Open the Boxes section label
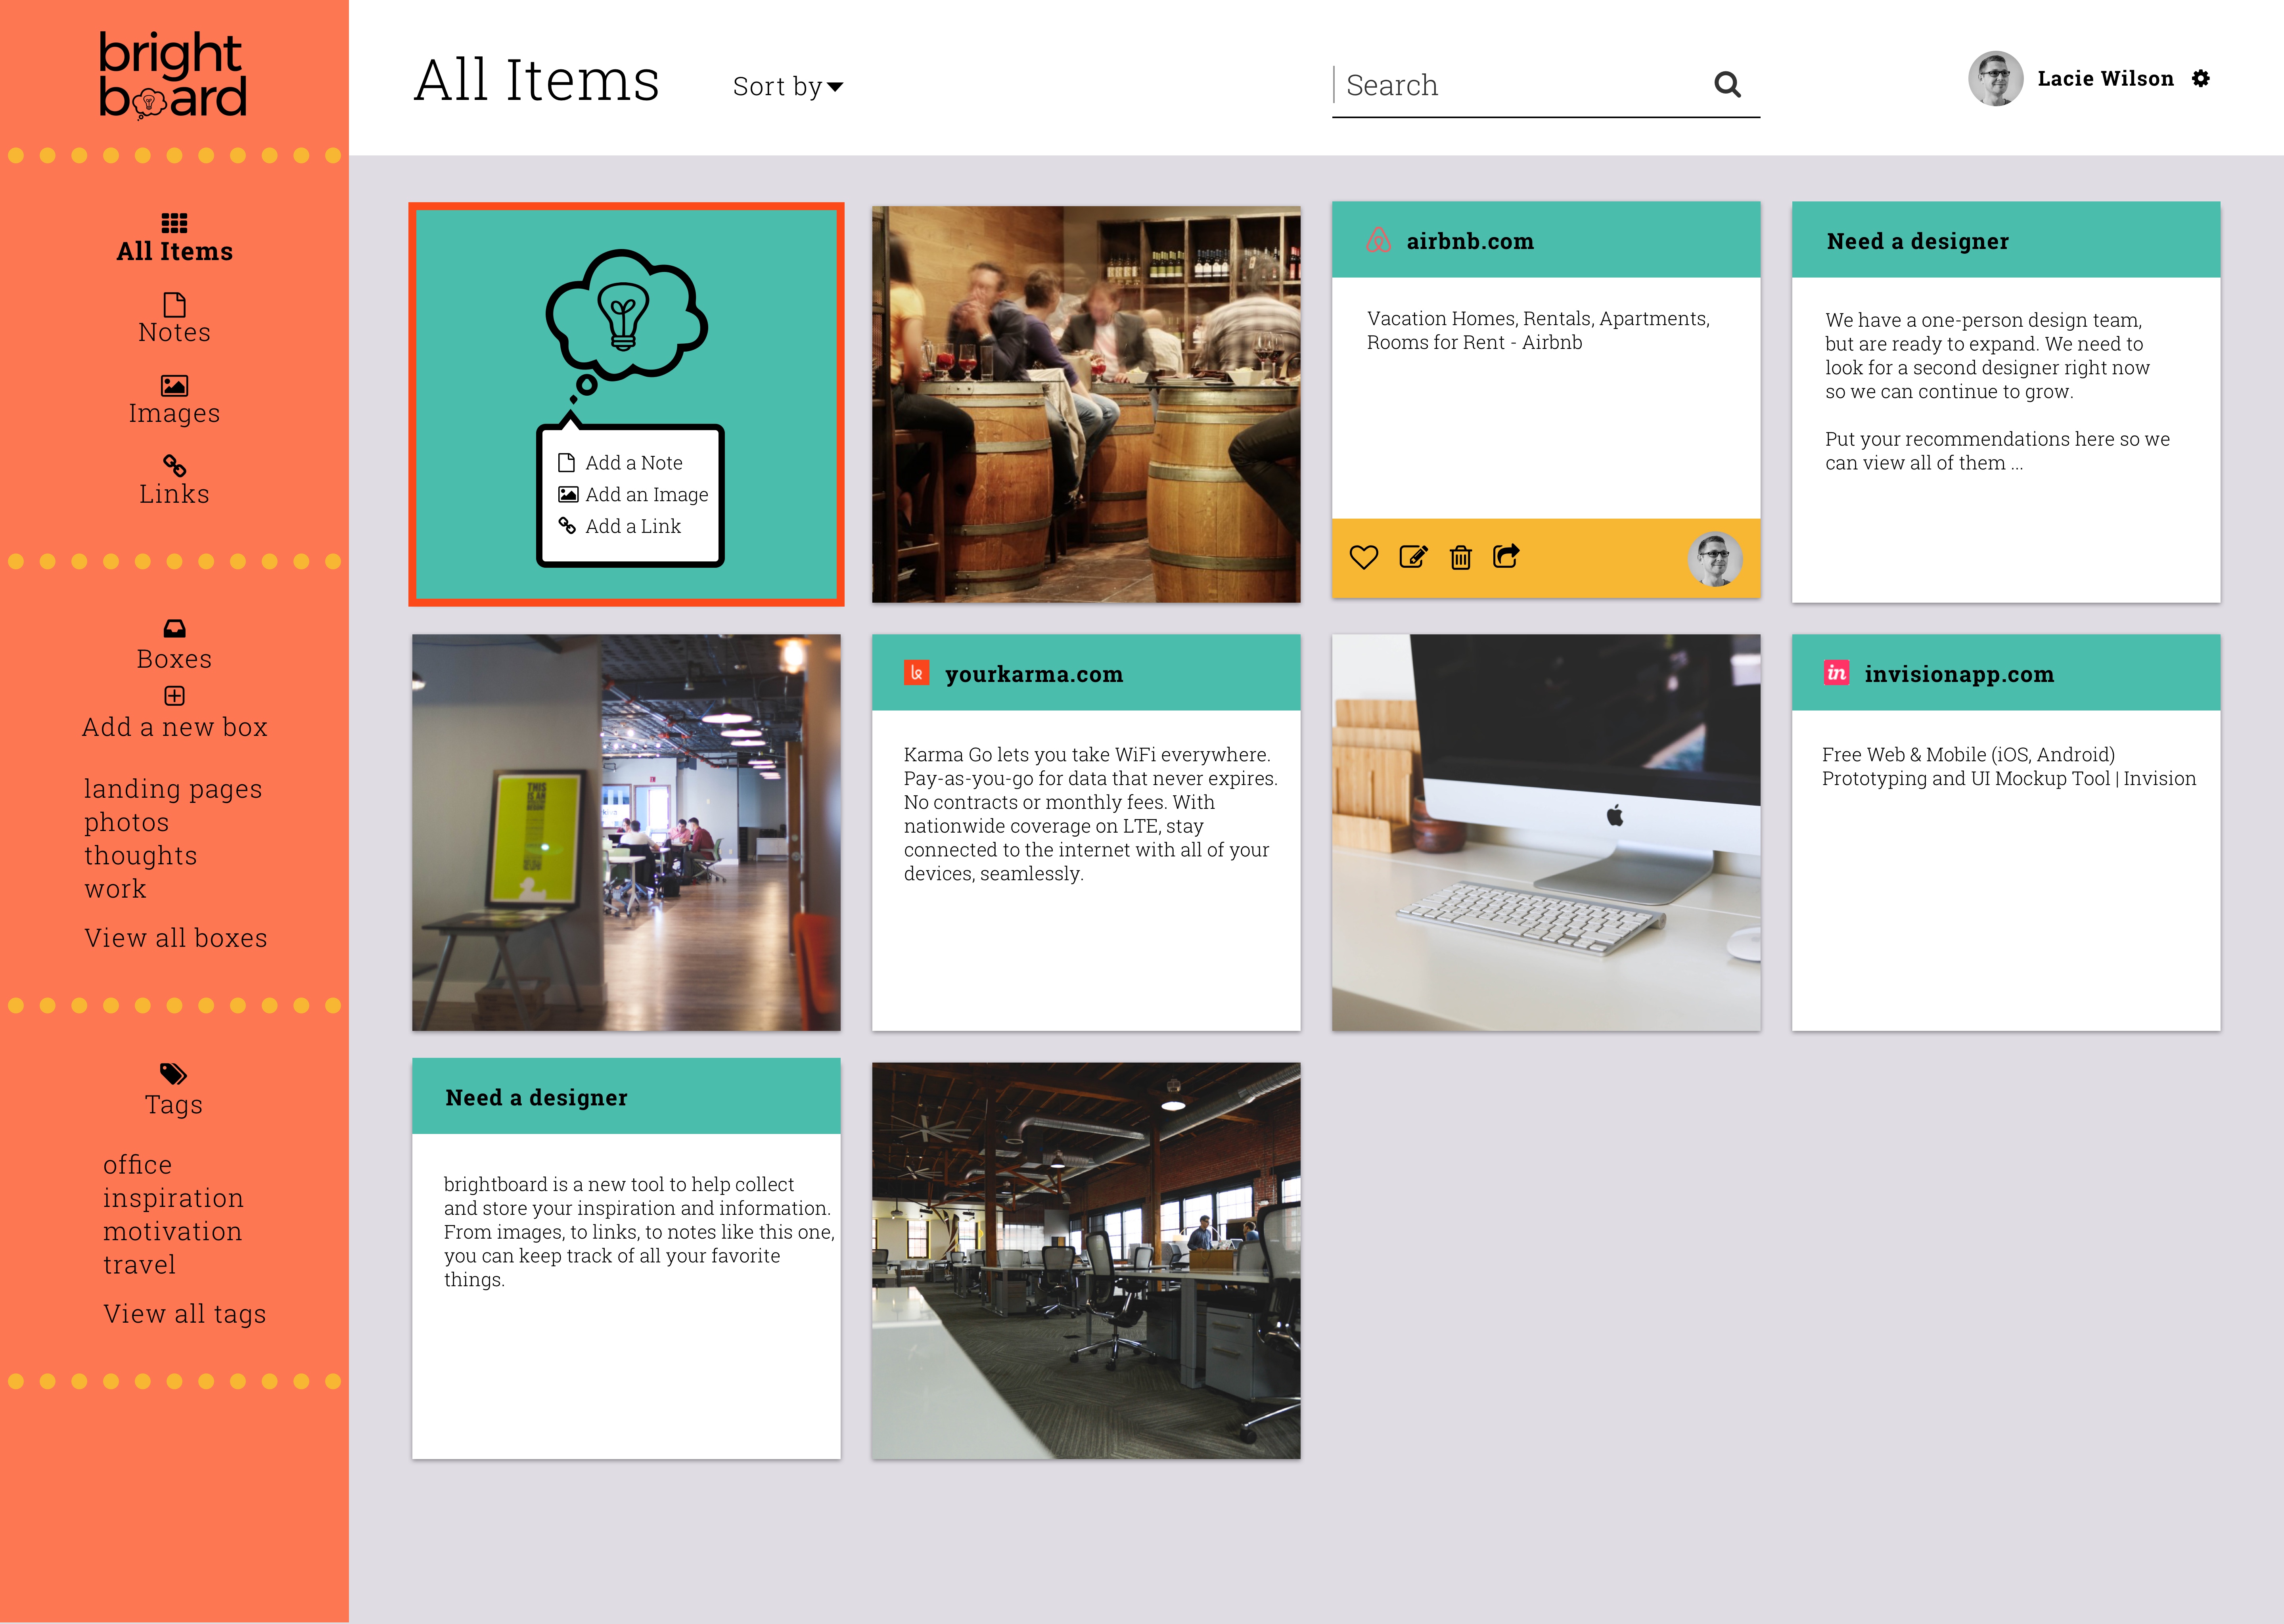Screen dimensions: 2284x1624 [x=174, y=659]
